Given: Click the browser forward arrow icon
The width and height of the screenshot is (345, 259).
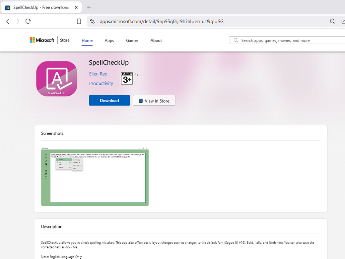Looking at the screenshot, I should pos(17,21).
